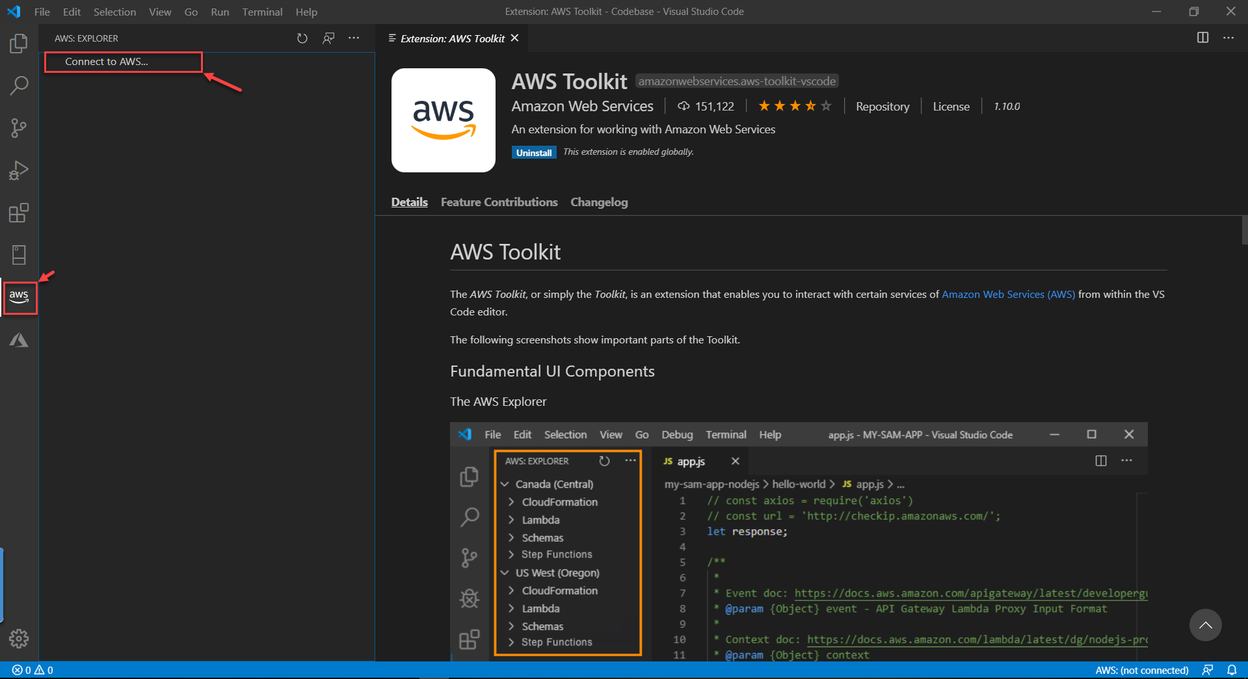Open the Search view in activity bar
This screenshot has width=1248, height=679.
coord(19,85)
